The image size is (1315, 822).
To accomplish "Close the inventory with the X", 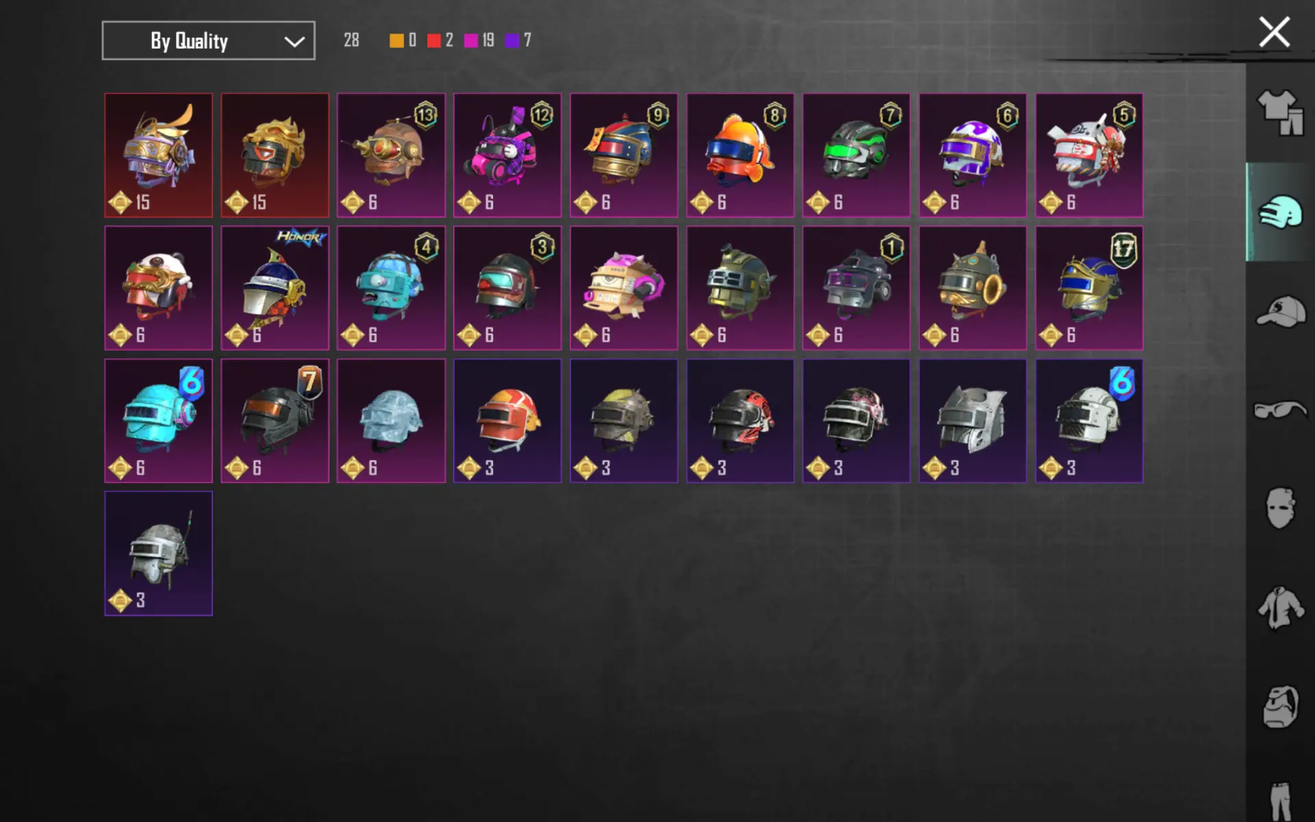I will coord(1274,32).
